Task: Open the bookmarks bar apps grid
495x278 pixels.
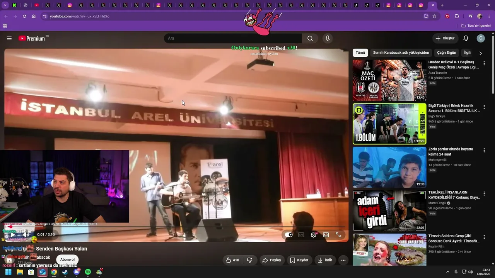Action: (5, 26)
